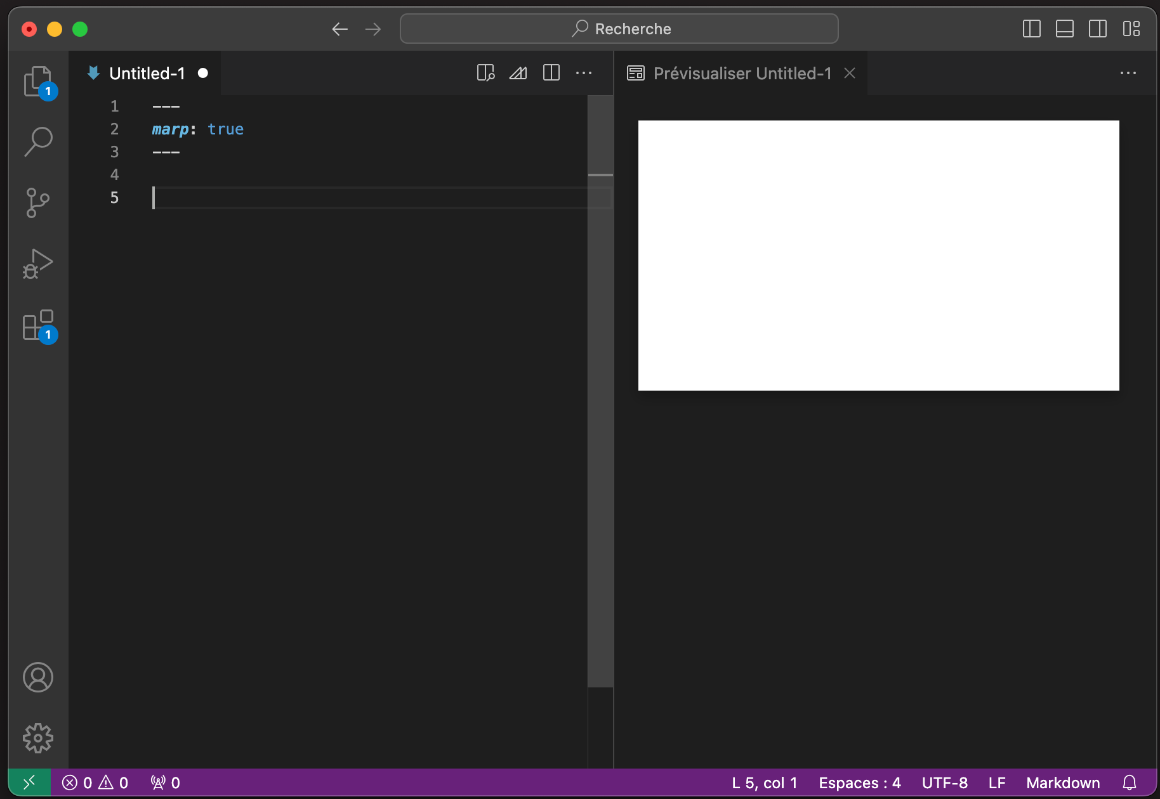Viewport: 1160px width, 799px height.
Task: Click the 'true' value on line 2
Action: pyautogui.click(x=226, y=129)
